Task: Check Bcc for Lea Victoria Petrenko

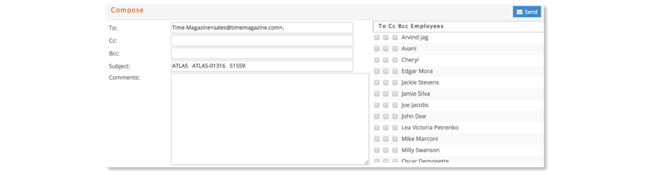Action: pos(395,128)
